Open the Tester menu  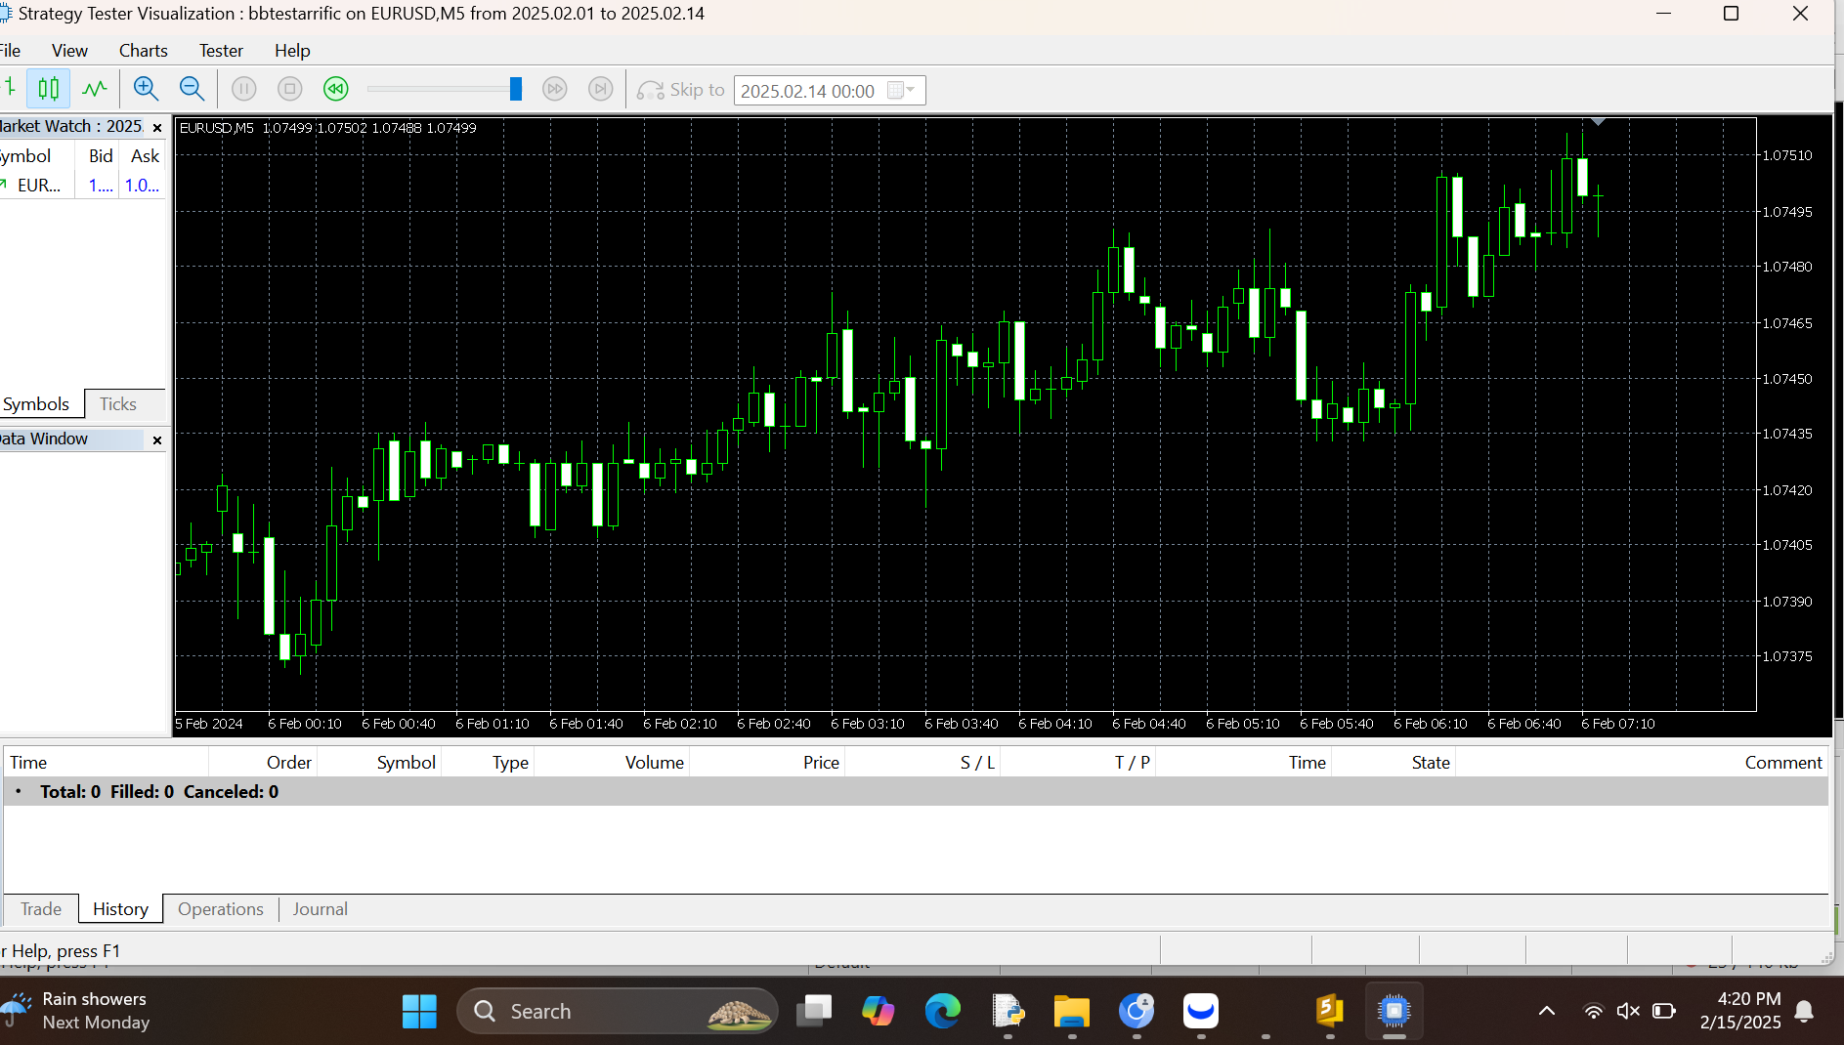(222, 51)
